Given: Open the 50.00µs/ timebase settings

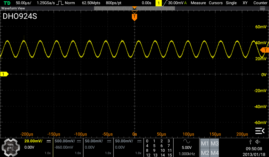Looking at the screenshot, I should [24, 3].
